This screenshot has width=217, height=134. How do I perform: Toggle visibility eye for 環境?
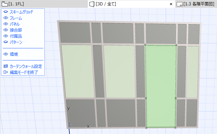tap(6, 54)
